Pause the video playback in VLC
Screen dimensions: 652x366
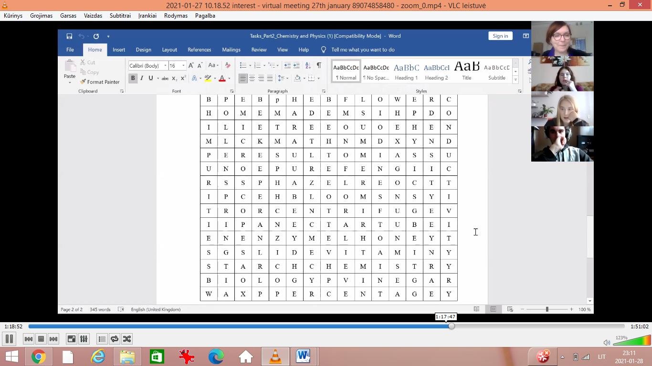point(9,339)
